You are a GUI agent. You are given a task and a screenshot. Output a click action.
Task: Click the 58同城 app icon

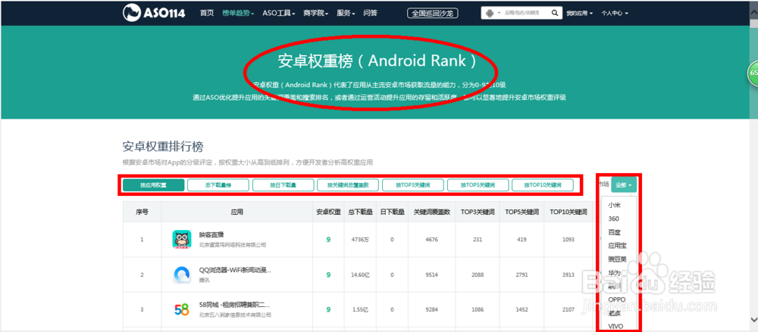tap(182, 309)
